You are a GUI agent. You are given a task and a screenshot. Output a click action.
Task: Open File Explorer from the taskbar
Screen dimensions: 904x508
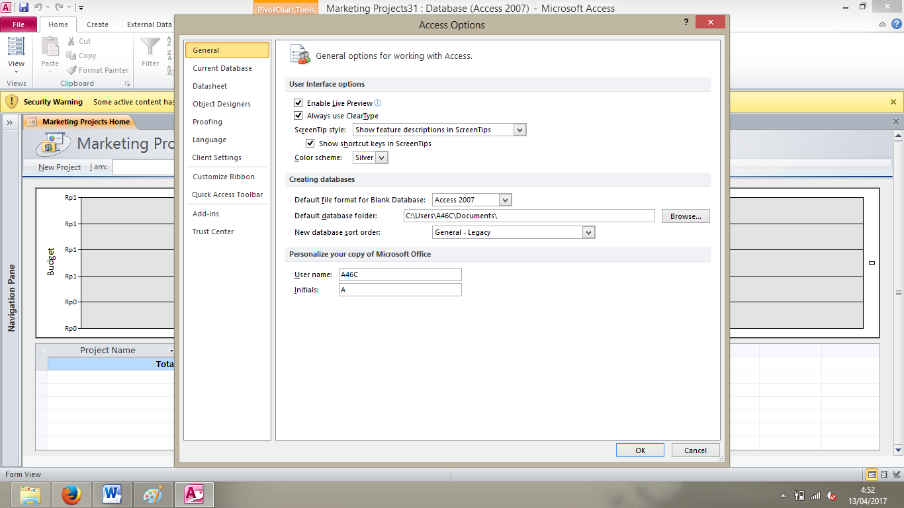point(30,495)
